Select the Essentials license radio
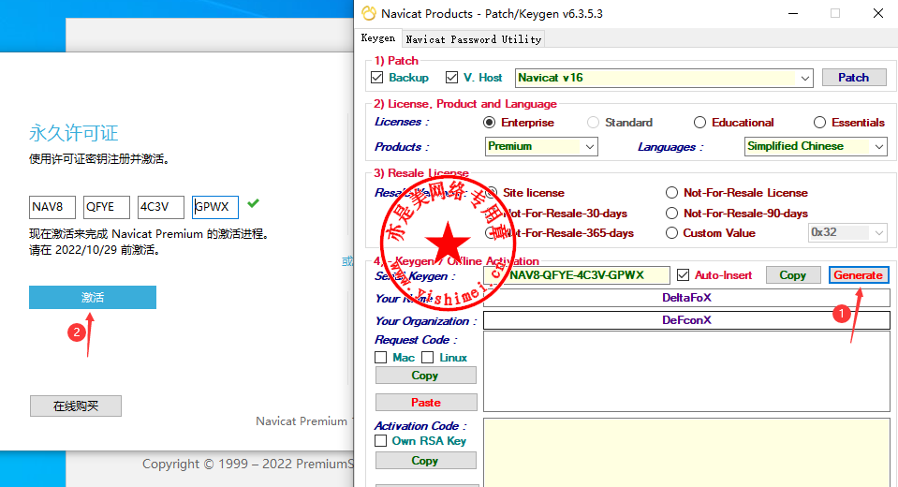Screen dimensions: 898x487 (x=819, y=123)
